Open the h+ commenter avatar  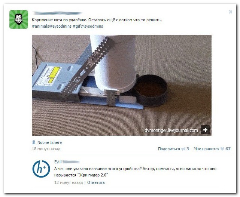point(41,169)
